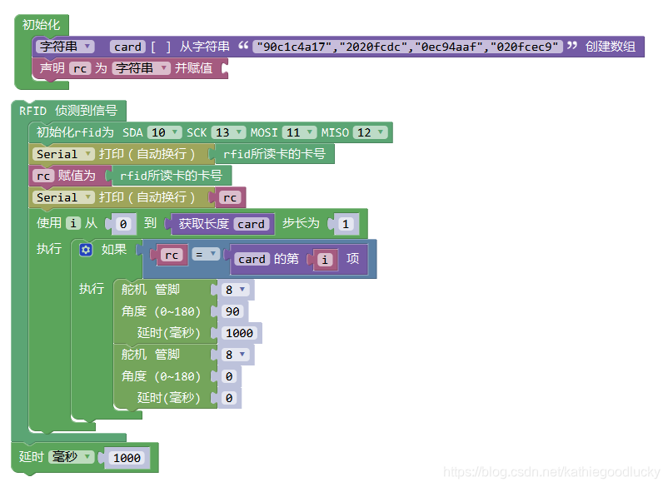Open the MOSI pin 11 dropdown
This screenshot has height=487, width=668.
click(x=300, y=133)
